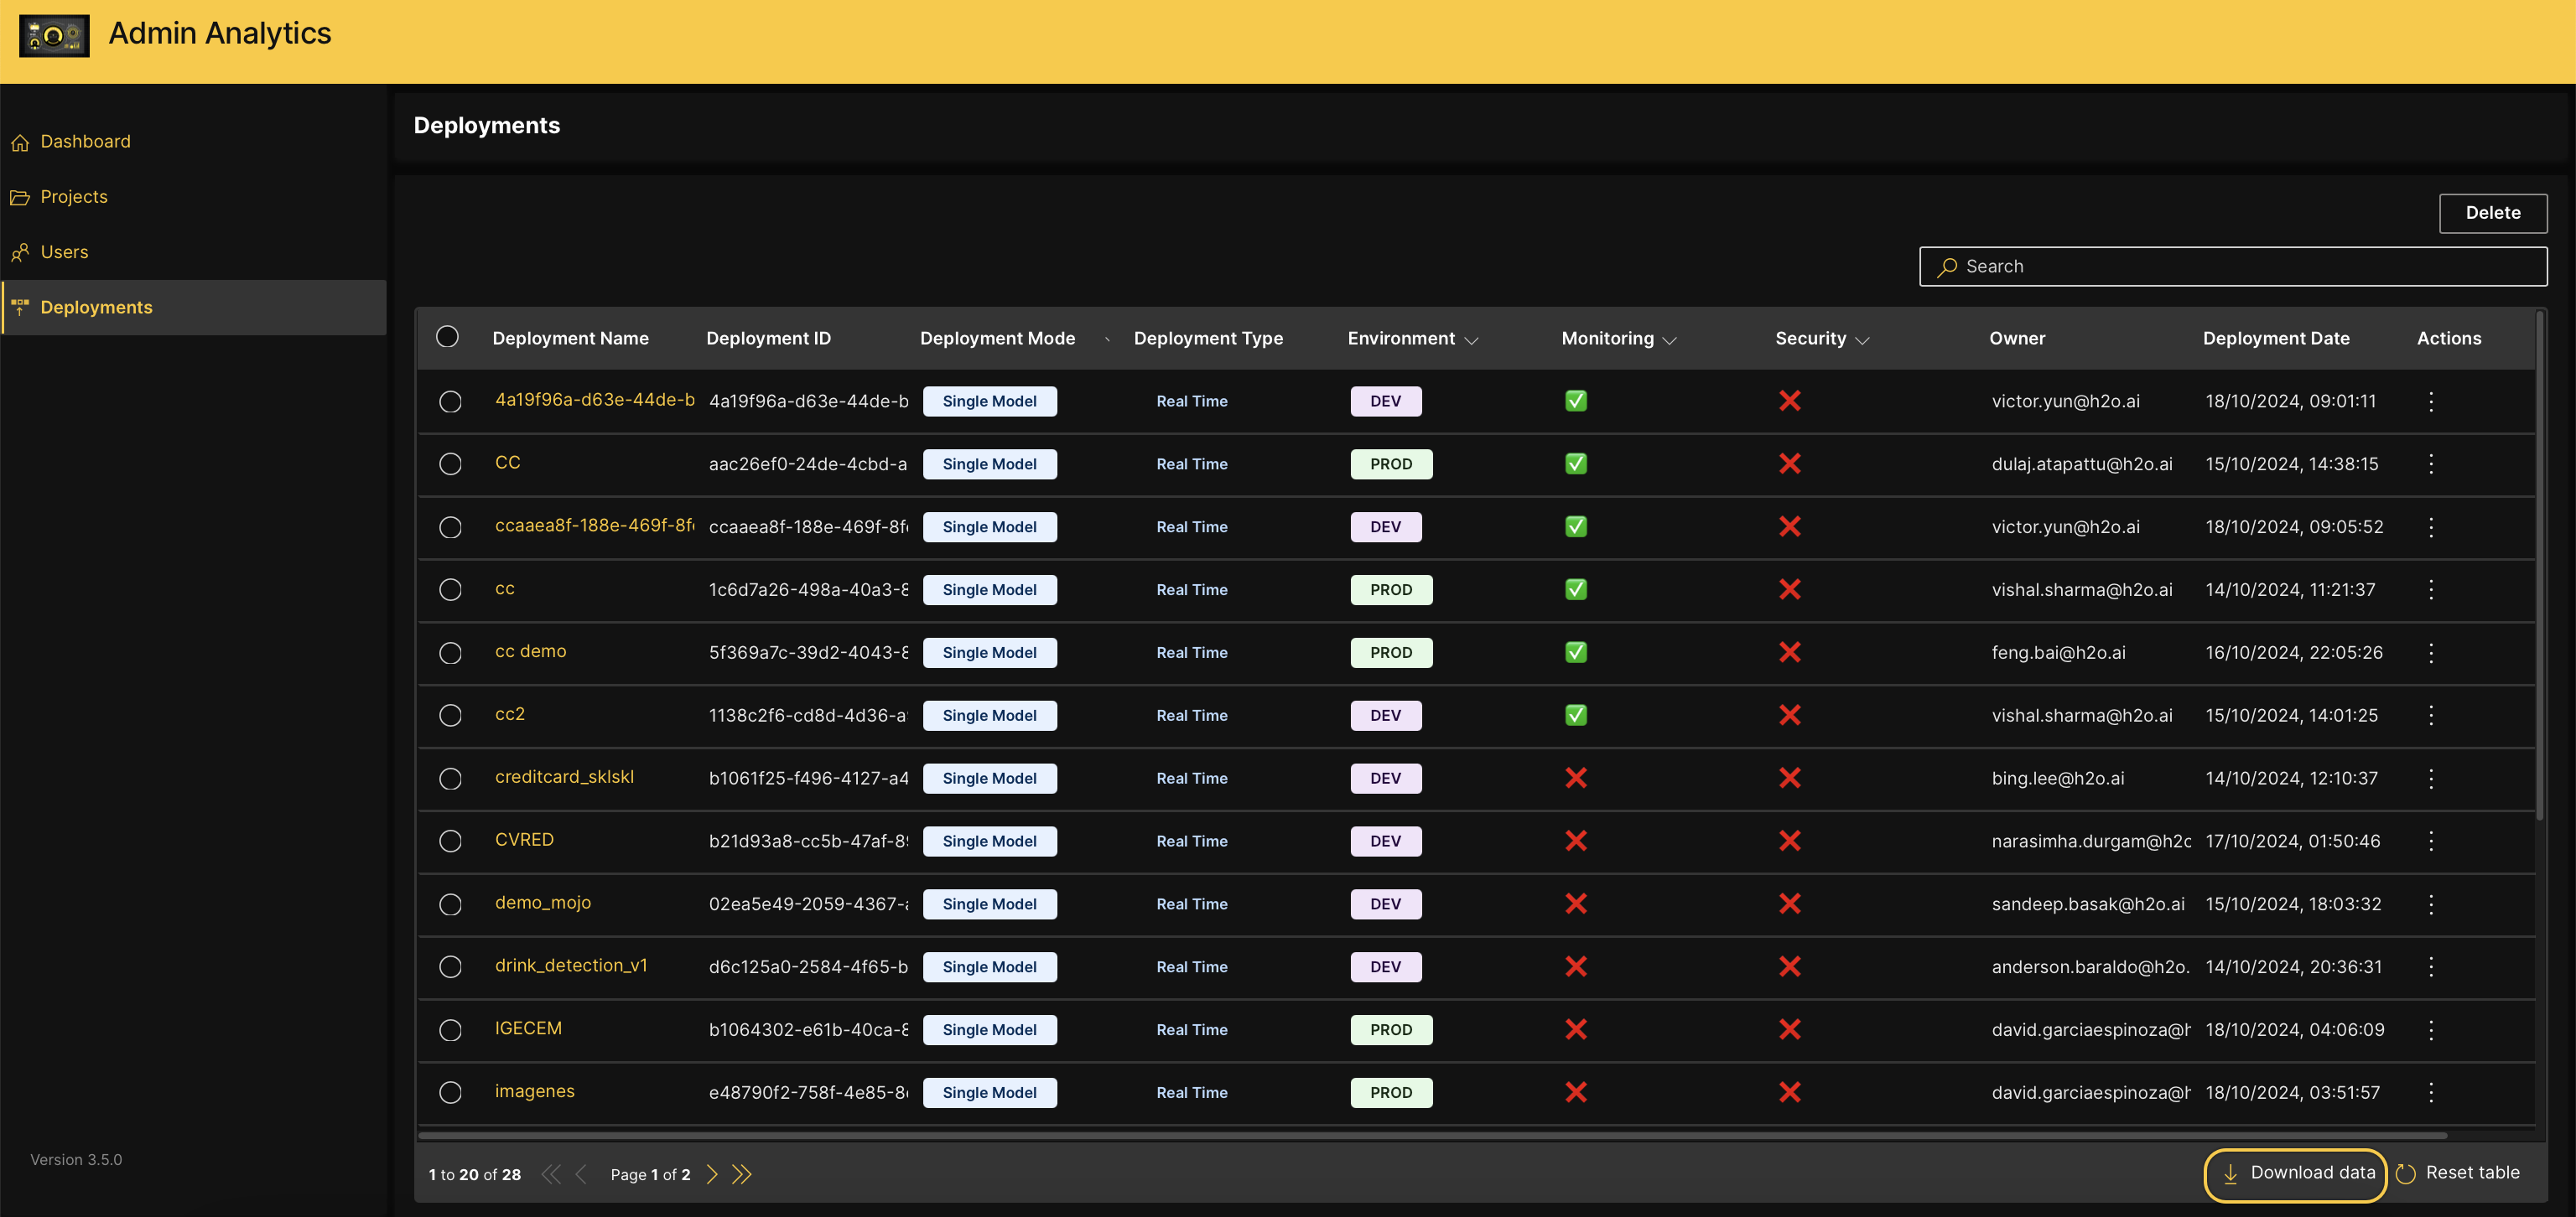Click the Search input field
Screen dimensions: 2576x1217
(2236, 264)
